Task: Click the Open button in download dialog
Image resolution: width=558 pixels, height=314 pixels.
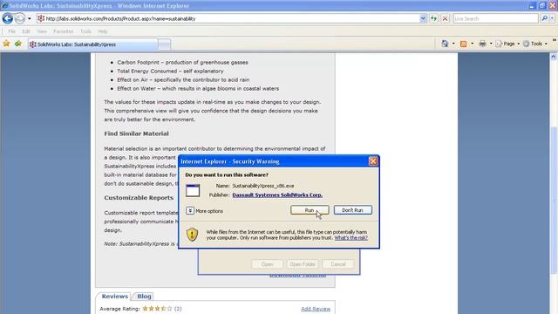Action: pyautogui.click(x=268, y=264)
